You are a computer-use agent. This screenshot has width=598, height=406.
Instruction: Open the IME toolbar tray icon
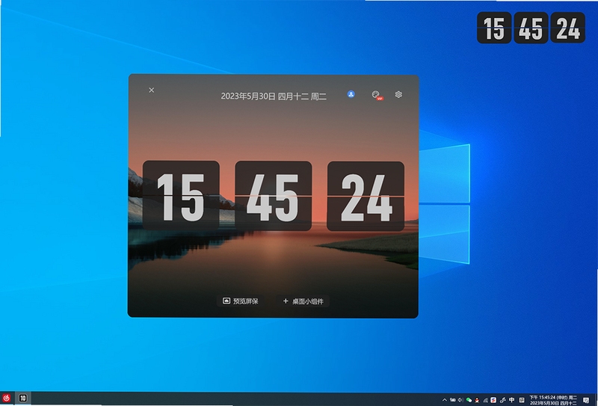coord(521,400)
